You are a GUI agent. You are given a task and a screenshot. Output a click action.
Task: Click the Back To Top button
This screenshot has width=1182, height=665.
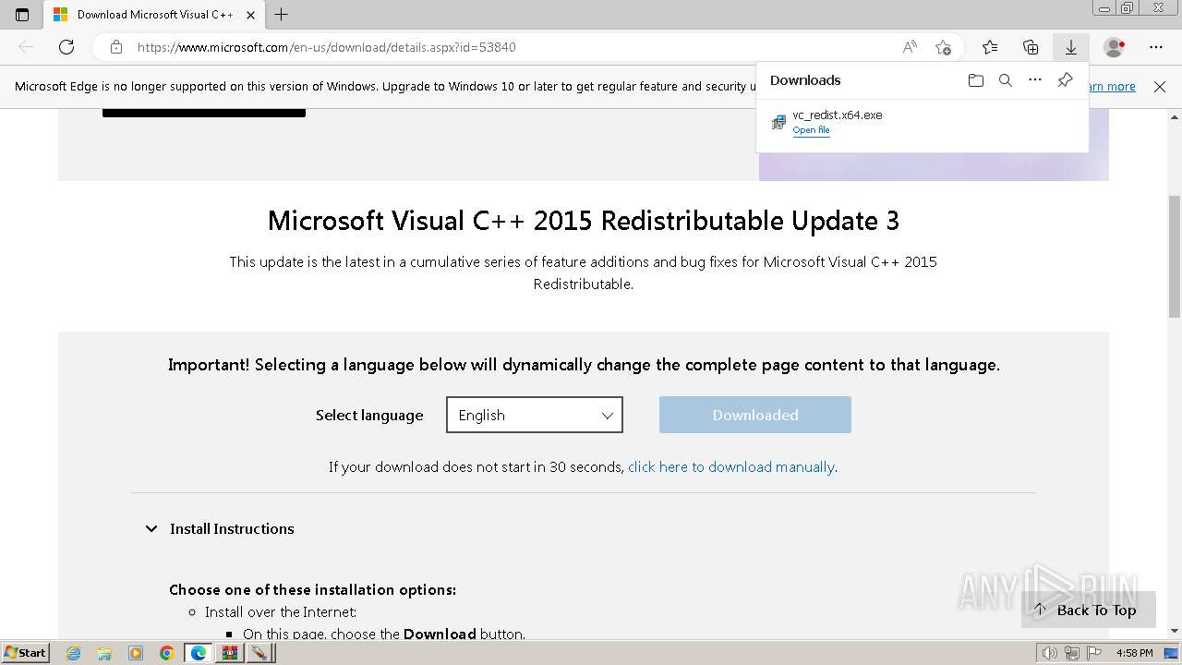pyautogui.click(x=1089, y=611)
